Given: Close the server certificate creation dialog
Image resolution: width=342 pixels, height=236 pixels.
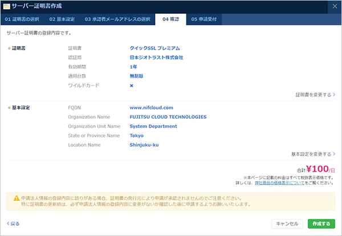Looking at the screenshot, I should [x=335, y=6].
